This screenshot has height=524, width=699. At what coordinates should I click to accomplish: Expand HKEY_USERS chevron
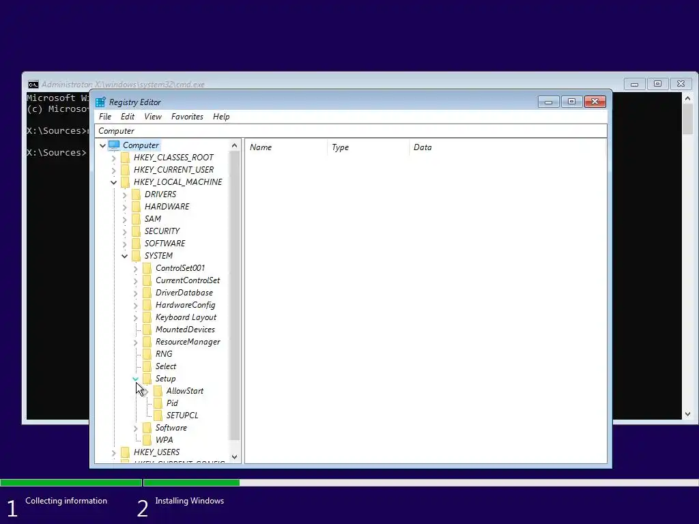114,453
